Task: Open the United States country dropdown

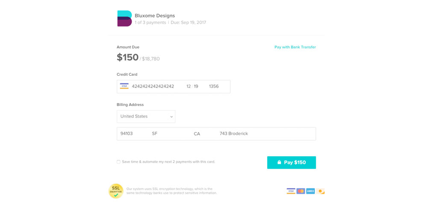Action: [x=146, y=116]
